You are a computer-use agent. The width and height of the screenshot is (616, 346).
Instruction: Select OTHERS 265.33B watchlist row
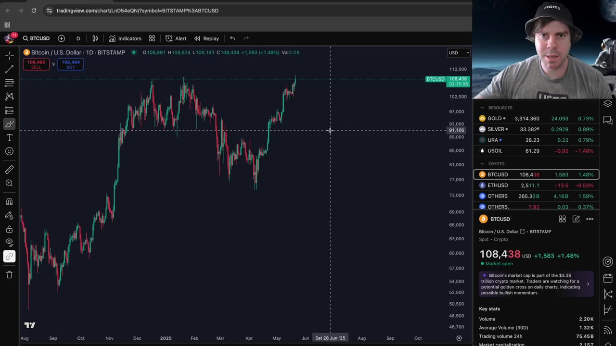pyautogui.click(x=536, y=196)
